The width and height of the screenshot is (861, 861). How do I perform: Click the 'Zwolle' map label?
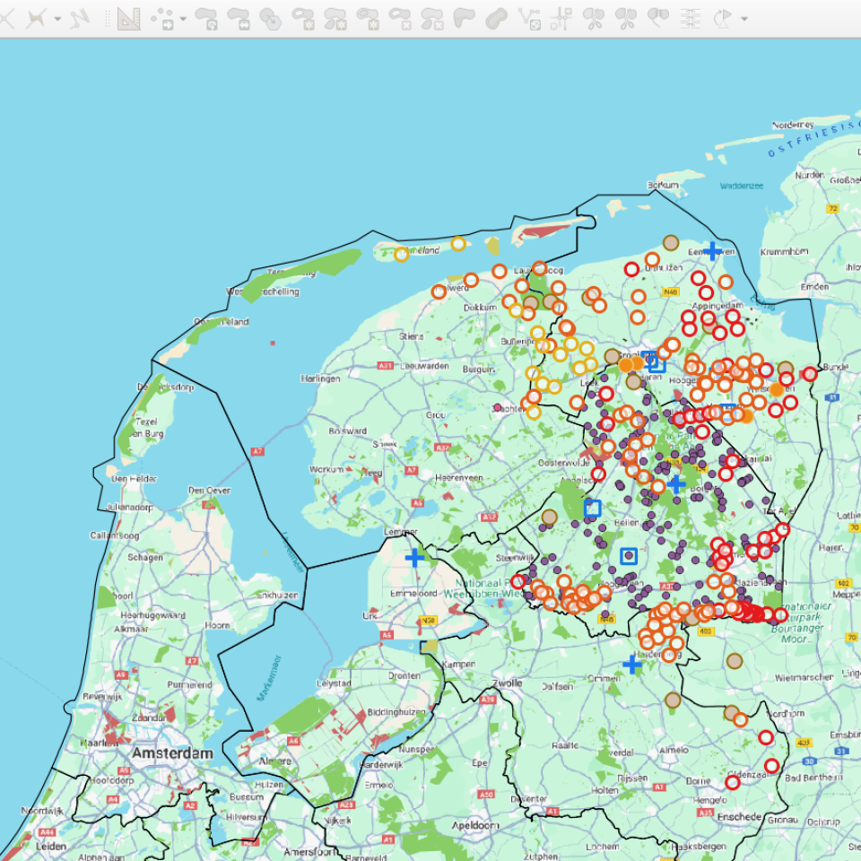(507, 683)
